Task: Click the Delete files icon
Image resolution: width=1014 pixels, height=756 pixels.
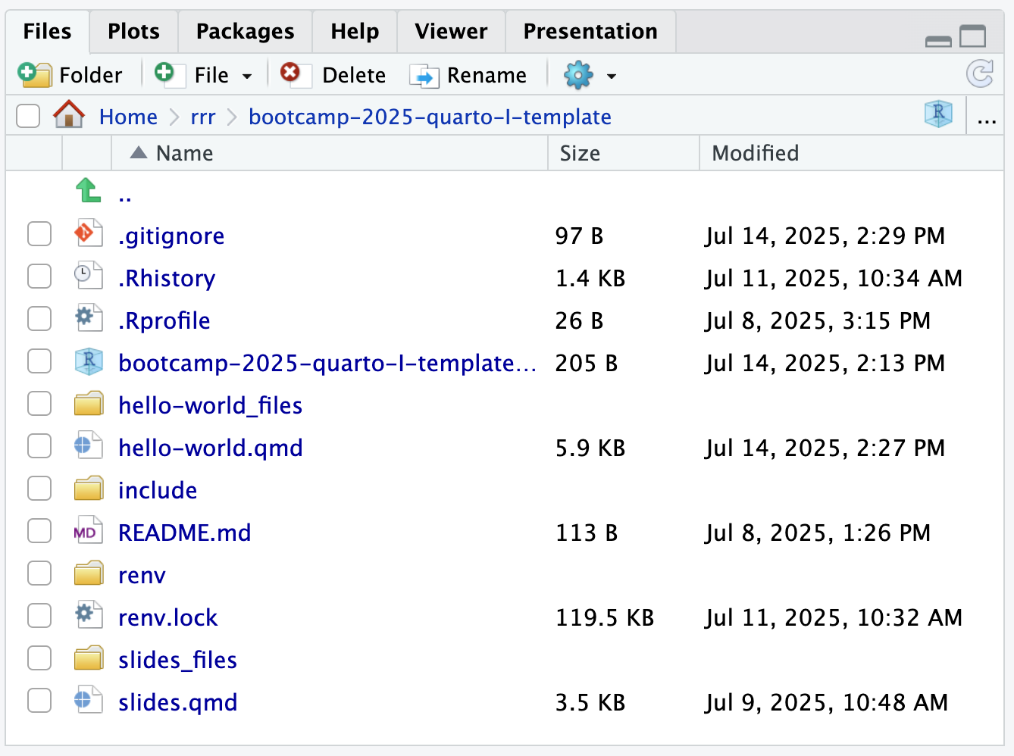Action: [290, 73]
